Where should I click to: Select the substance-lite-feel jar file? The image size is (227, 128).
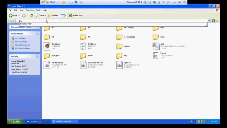(x=92, y=65)
